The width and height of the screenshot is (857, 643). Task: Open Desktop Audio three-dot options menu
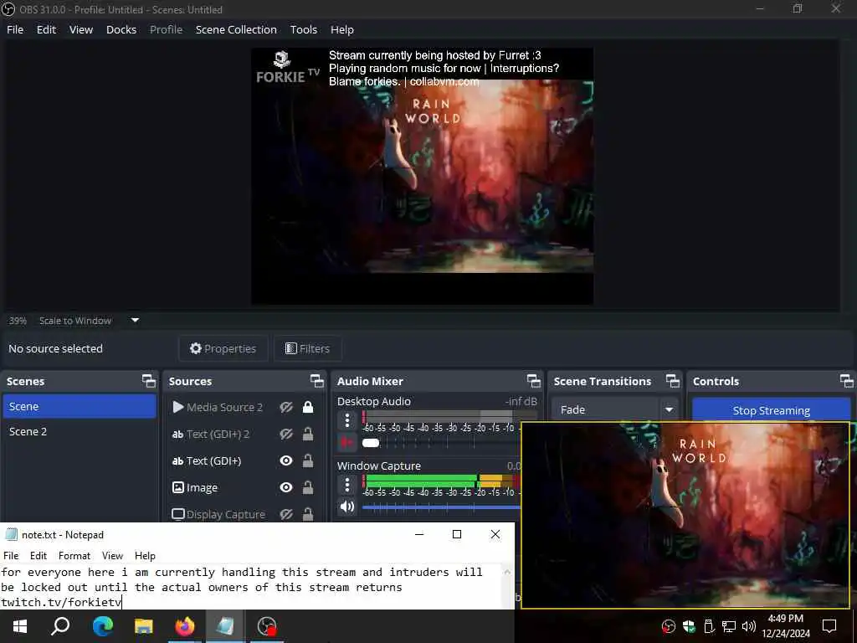[347, 420]
